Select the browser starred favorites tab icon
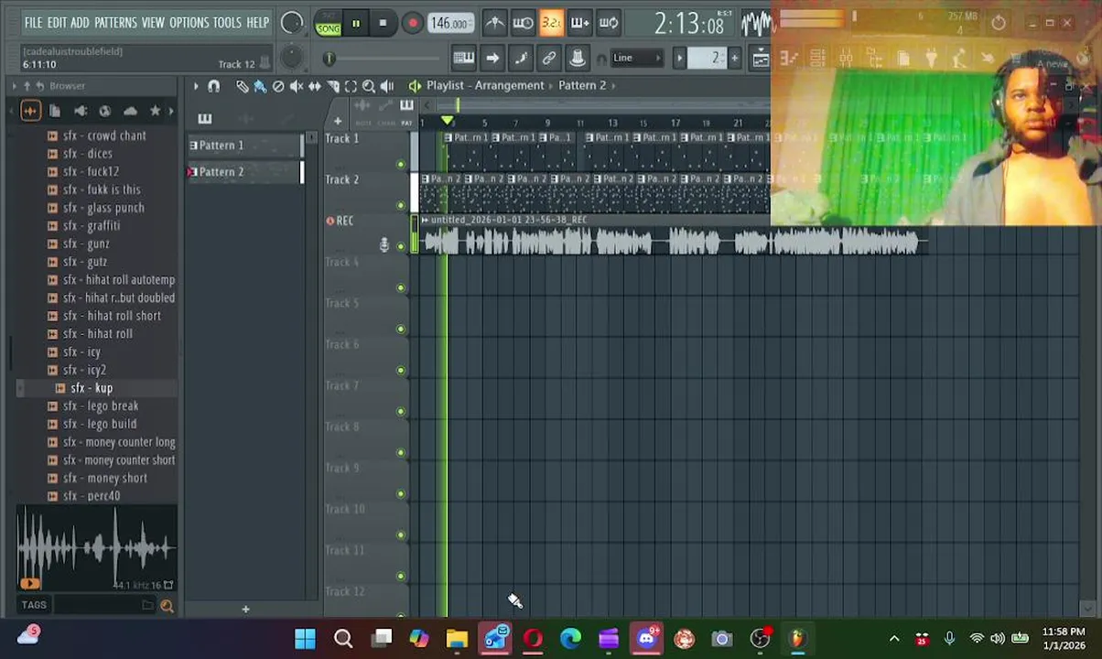The width and height of the screenshot is (1102, 659). [x=156, y=111]
